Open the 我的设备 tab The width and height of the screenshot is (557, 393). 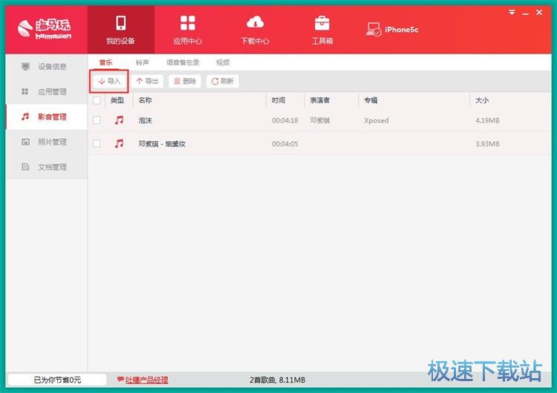pyautogui.click(x=121, y=30)
